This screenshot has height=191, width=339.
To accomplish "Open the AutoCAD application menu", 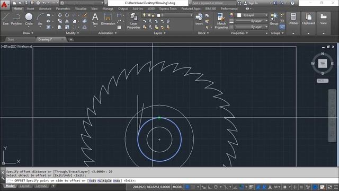I will click(x=4, y=4).
